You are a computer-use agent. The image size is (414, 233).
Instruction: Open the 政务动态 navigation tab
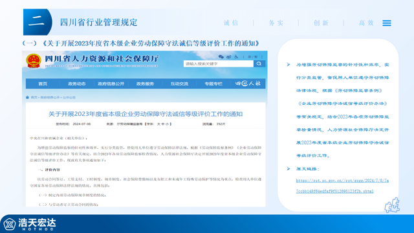(76, 83)
